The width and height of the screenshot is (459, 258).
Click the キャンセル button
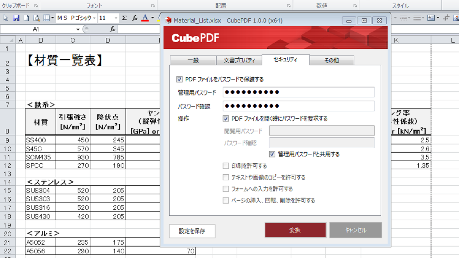point(355,230)
